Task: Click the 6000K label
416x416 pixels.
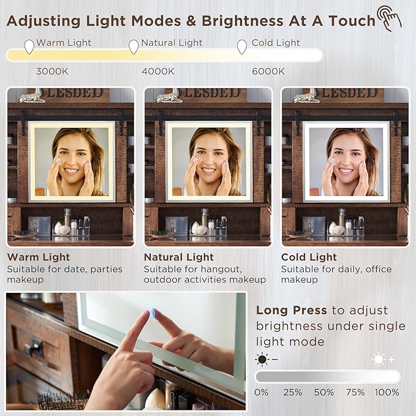Action: point(268,71)
